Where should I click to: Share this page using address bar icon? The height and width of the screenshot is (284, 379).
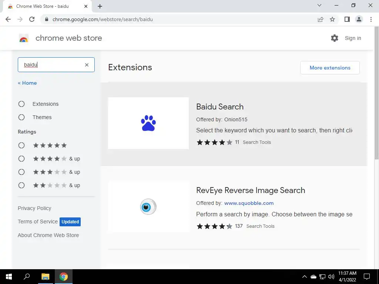tap(321, 19)
